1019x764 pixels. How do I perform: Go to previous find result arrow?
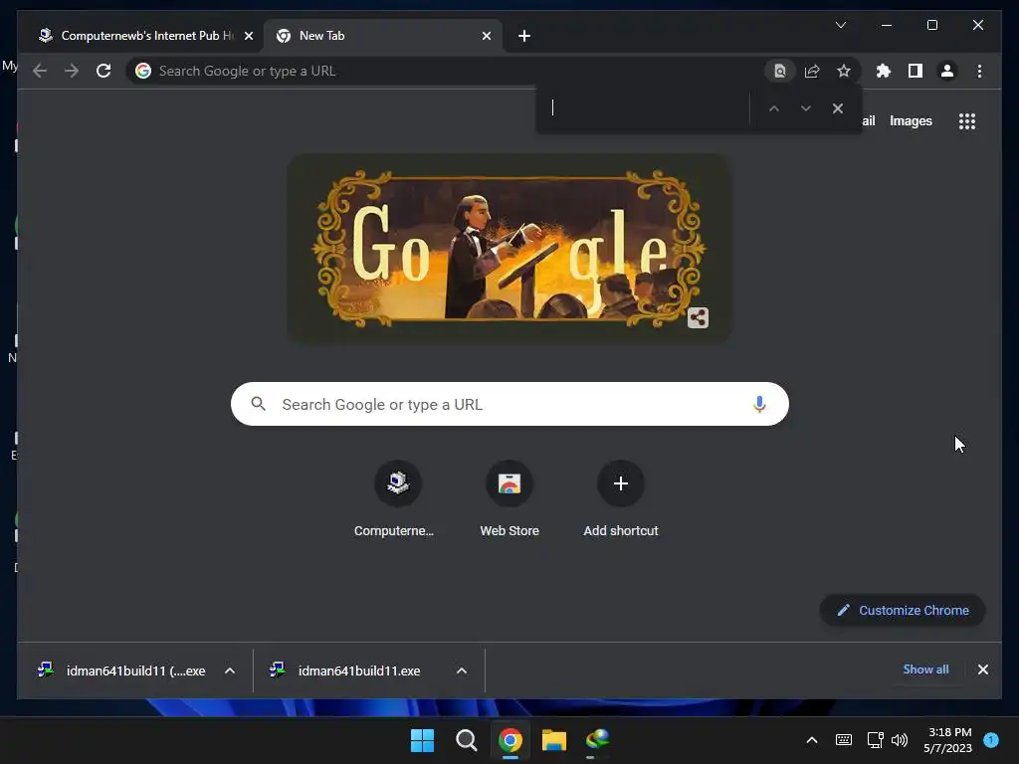(x=774, y=108)
